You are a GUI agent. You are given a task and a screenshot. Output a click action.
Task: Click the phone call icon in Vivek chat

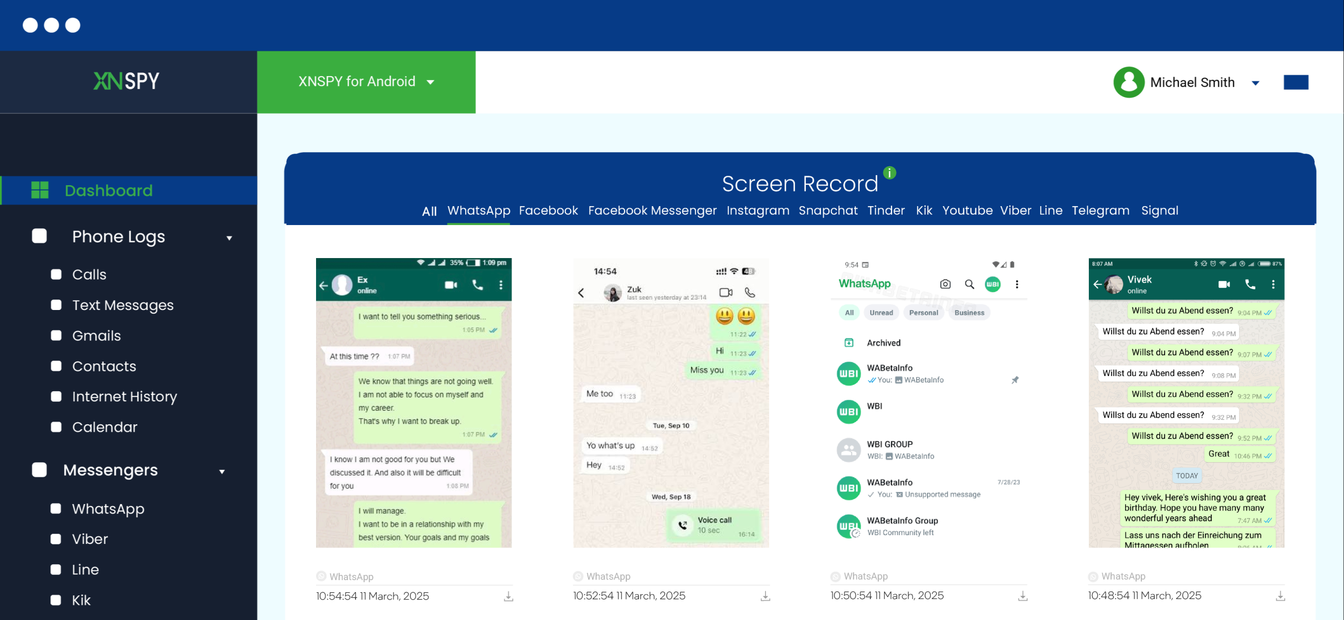pos(1250,284)
